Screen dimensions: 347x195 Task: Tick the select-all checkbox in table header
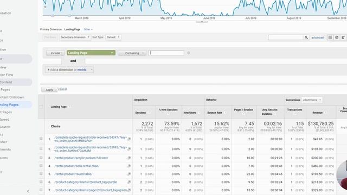pos(41,107)
